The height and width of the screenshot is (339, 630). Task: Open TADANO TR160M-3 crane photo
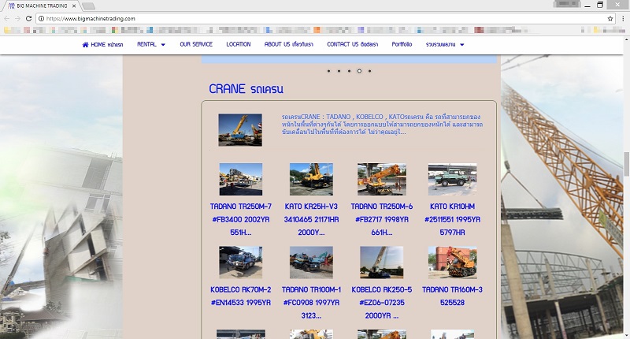(452, 263)
